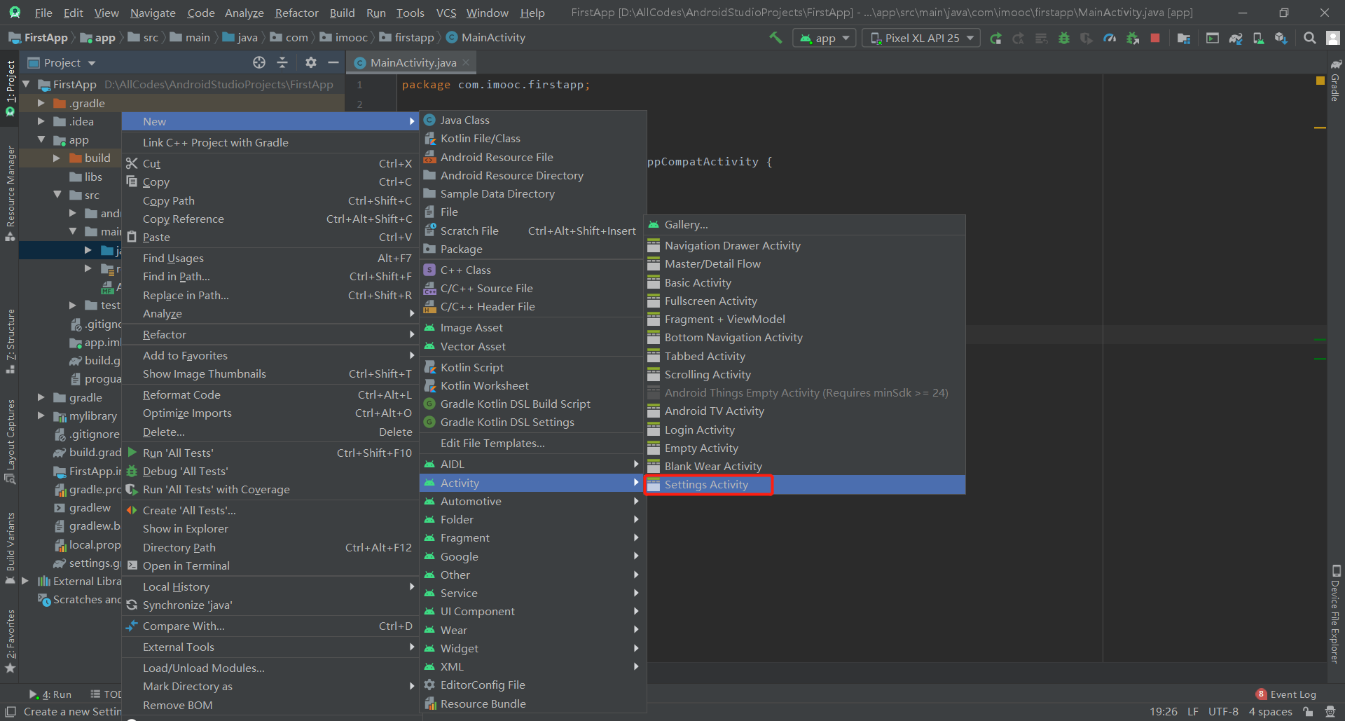Click Show in Explorer in context menu

tap(270, 528)
